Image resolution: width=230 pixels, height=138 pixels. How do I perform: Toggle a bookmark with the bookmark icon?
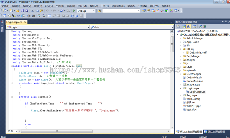[x=49, y=16]
